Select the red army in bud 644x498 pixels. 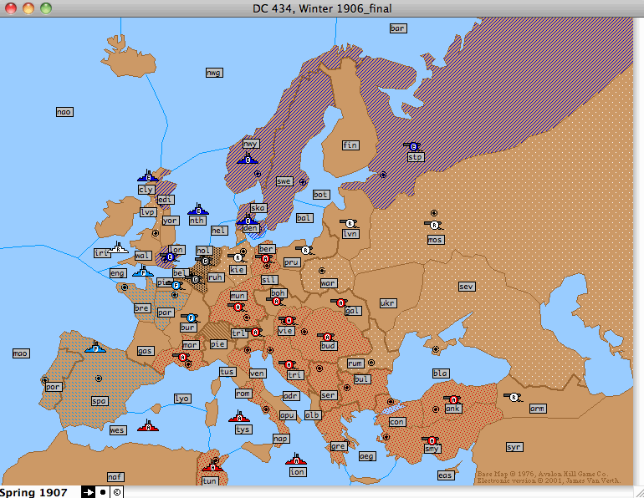tap(326, 337)
